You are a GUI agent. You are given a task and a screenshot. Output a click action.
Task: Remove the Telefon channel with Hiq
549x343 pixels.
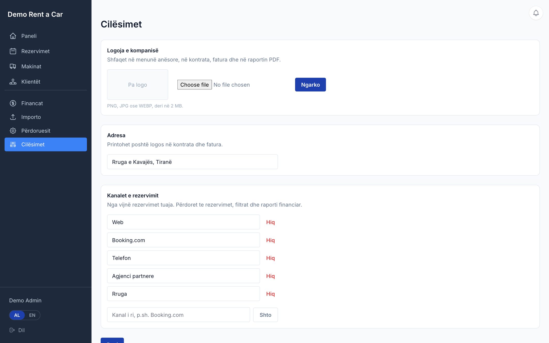270,258
